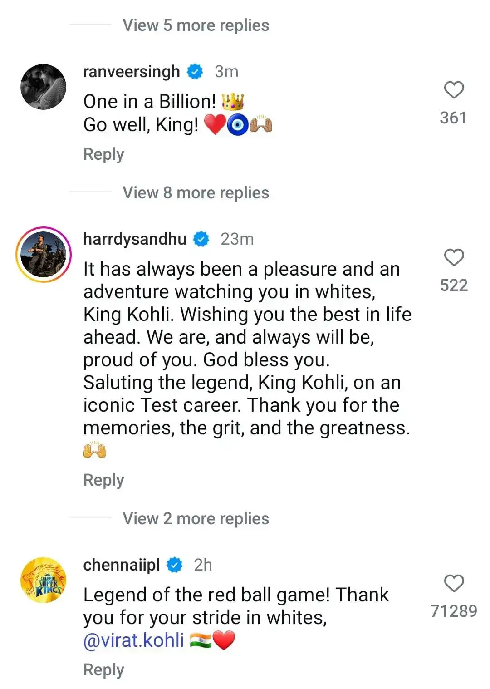Click ranveersingh's verified badge
The image size is (490, 689).
195,71
